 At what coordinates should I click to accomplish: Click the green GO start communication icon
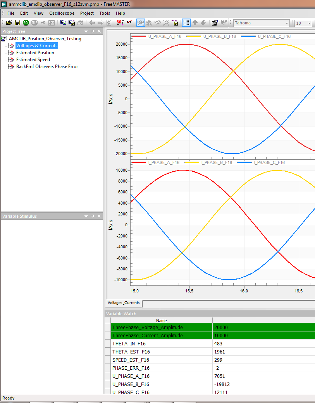tap(26, 22)
